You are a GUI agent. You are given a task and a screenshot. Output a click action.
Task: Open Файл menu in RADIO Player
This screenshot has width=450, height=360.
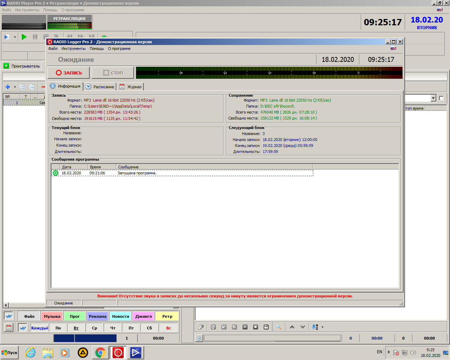click(6, 10)
